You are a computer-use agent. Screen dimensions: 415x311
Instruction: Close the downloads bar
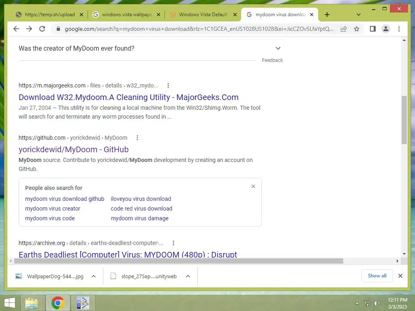[x=400, y=276]
